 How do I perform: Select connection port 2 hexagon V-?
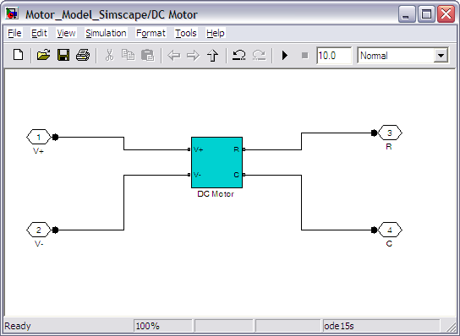click(x=38, y=230)
